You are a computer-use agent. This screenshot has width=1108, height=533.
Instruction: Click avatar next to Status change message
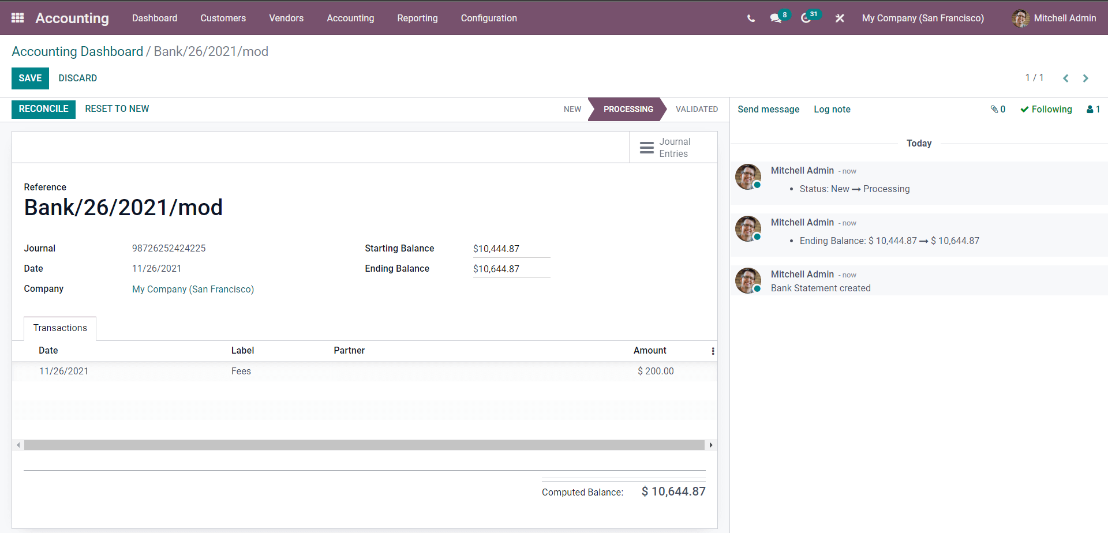pyautogui.click(x=748, y=177)
